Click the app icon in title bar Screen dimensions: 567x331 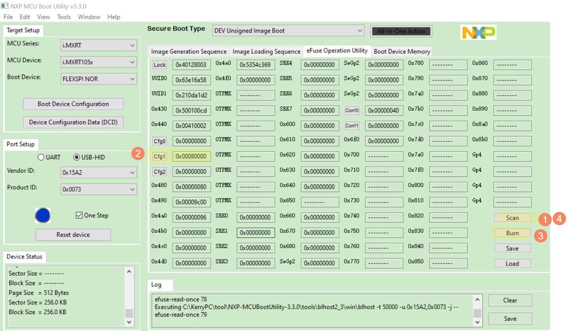tap(5, 6)
